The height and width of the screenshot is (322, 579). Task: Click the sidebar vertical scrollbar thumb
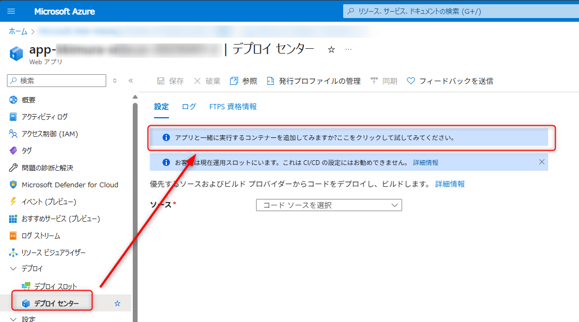coord(135,212)
